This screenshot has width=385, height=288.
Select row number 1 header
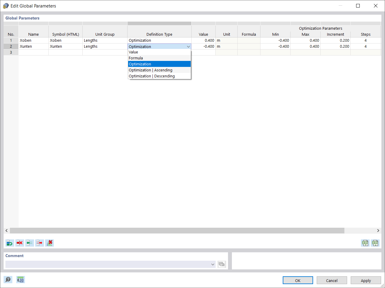pos(11,40)
